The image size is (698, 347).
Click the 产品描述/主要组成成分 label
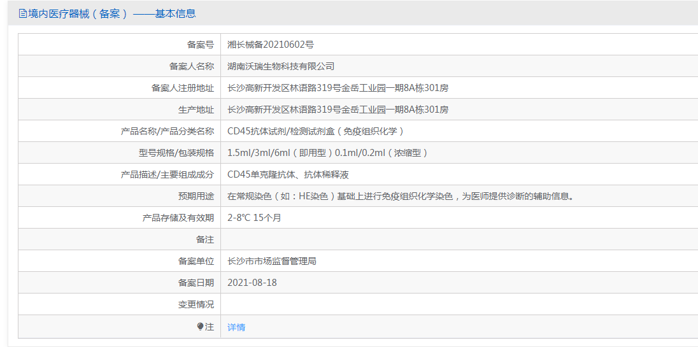coord(167,175)
